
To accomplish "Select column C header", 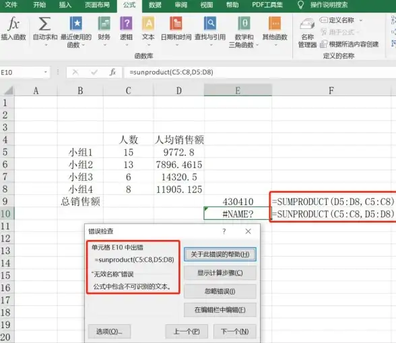I will tap(128, 91).
